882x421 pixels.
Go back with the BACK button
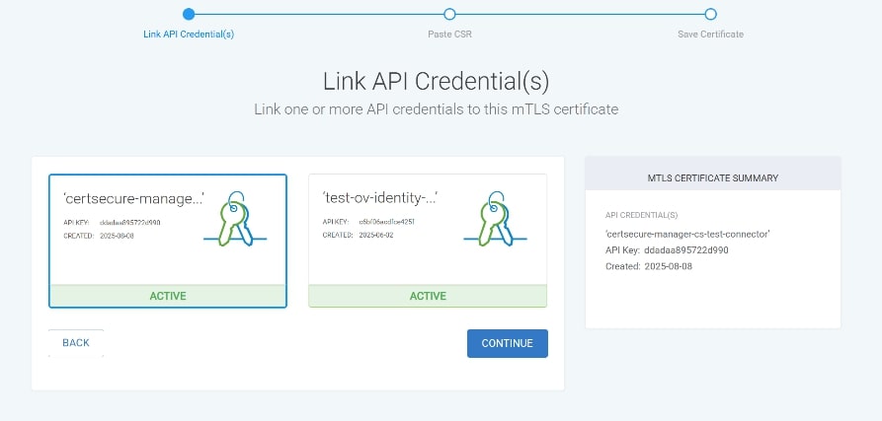[x=76, y=342]
